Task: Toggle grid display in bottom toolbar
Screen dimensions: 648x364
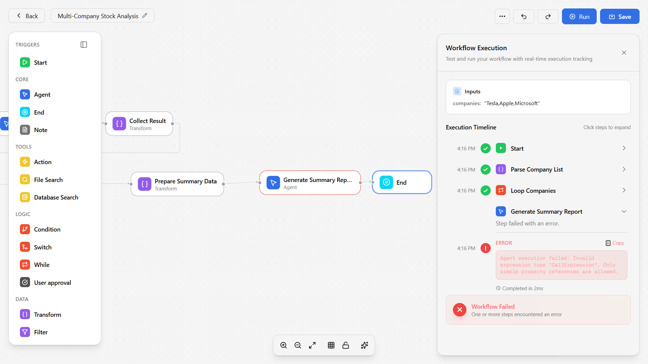Action: click(x=331, y=345)
